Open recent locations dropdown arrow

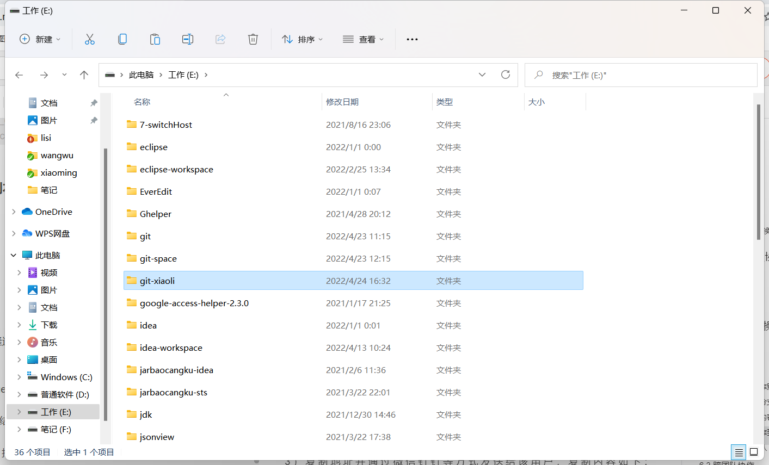[x=64, y=75]
